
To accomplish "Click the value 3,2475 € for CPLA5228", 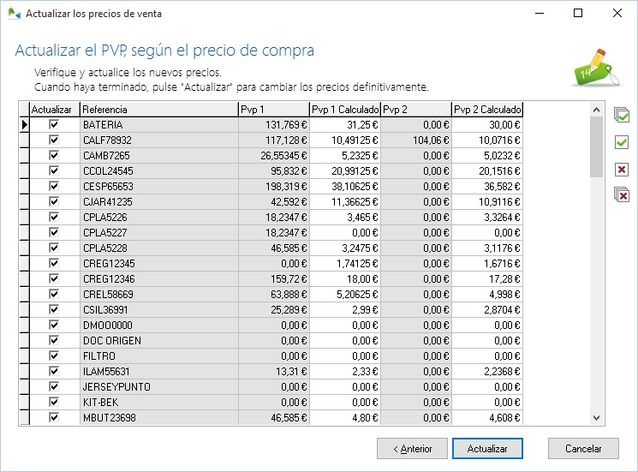I will [345, 248].
